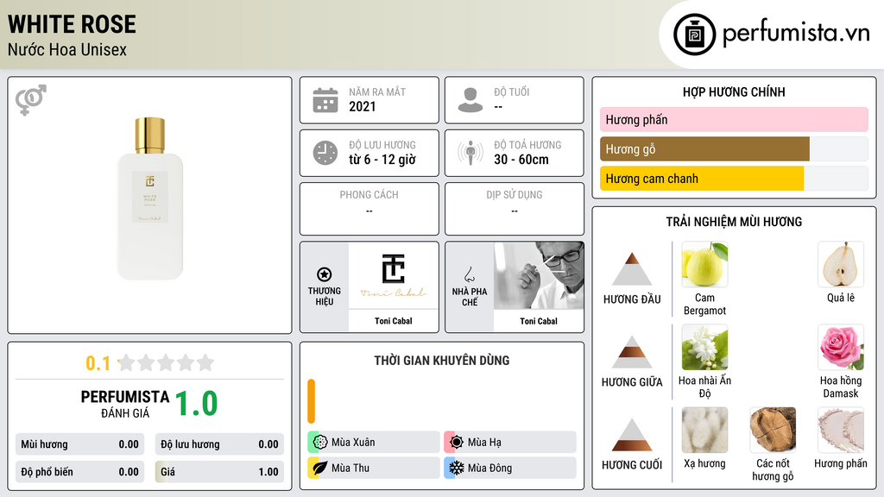884x497 pixels.
Task: Click the 0.1 user rating number
Action: point(98,363)
